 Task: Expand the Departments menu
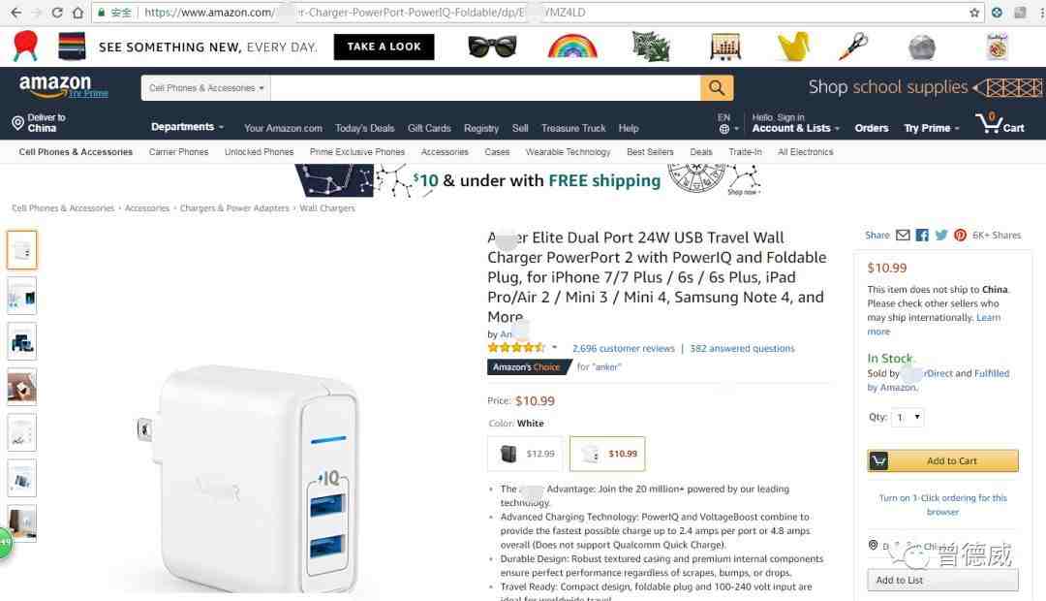coord(188,127)
